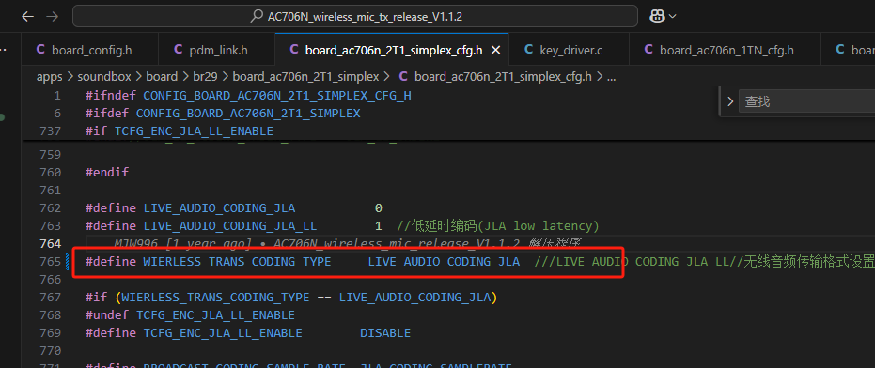This screenshot has height=368, width=875.
Task: Click the C icon on board_ac706n_1TN_cfg.h tab
Action: coord(648,50)
